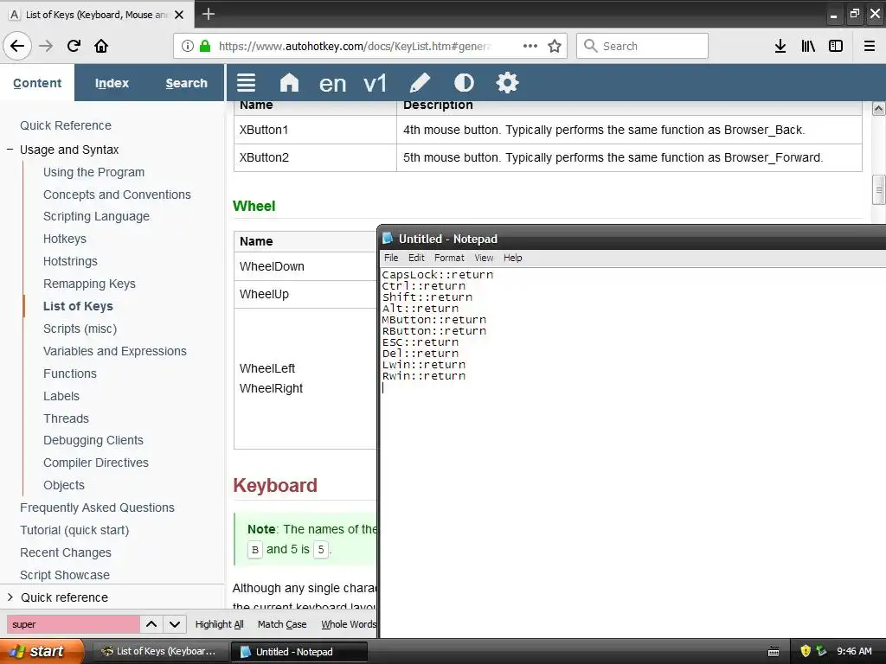Open Concepts and Conventions page

[117, 195]
